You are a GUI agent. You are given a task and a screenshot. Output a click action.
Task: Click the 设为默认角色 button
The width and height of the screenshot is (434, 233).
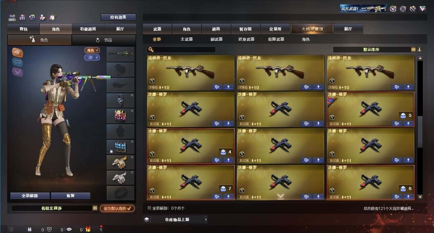pyautogui.click(x=117, y=208)
